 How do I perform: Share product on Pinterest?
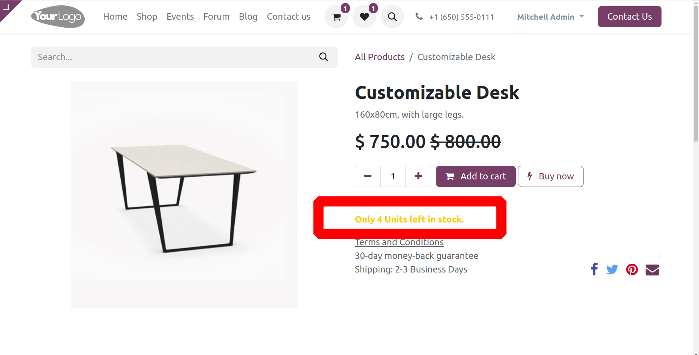(x=632, y=269)
